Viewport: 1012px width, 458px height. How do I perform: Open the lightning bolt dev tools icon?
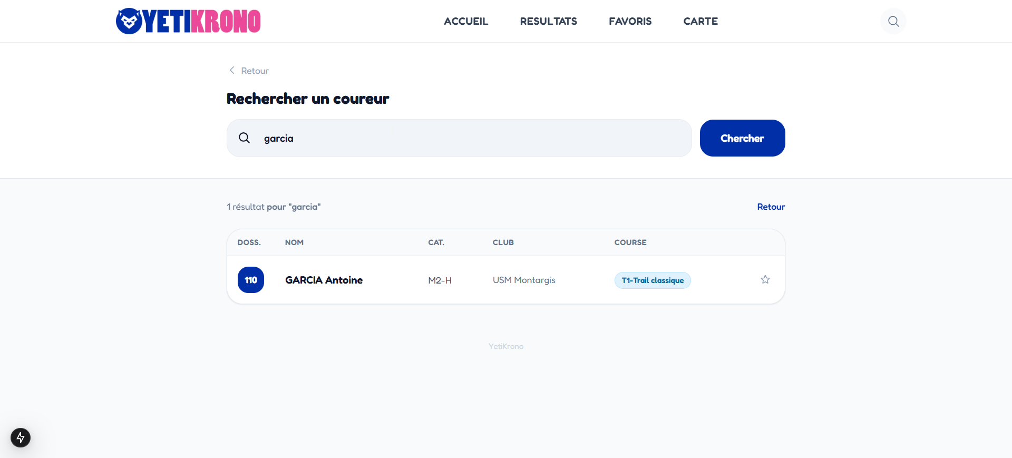click(21, 437)
